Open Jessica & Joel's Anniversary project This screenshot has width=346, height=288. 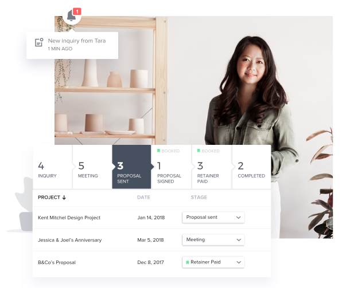click(70, 240)
